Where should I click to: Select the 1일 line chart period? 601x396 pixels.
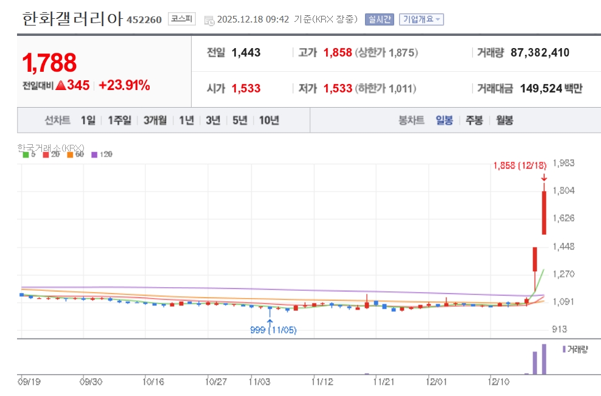coord(88,120)
